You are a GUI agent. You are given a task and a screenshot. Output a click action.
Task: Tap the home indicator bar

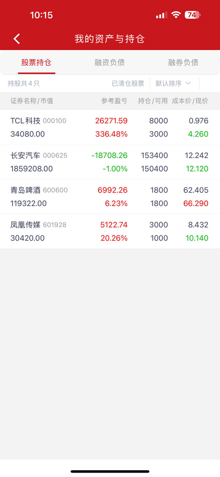110,471
